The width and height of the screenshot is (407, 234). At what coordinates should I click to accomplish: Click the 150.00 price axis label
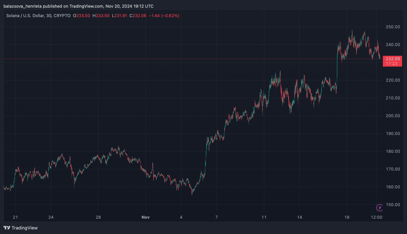393,205
